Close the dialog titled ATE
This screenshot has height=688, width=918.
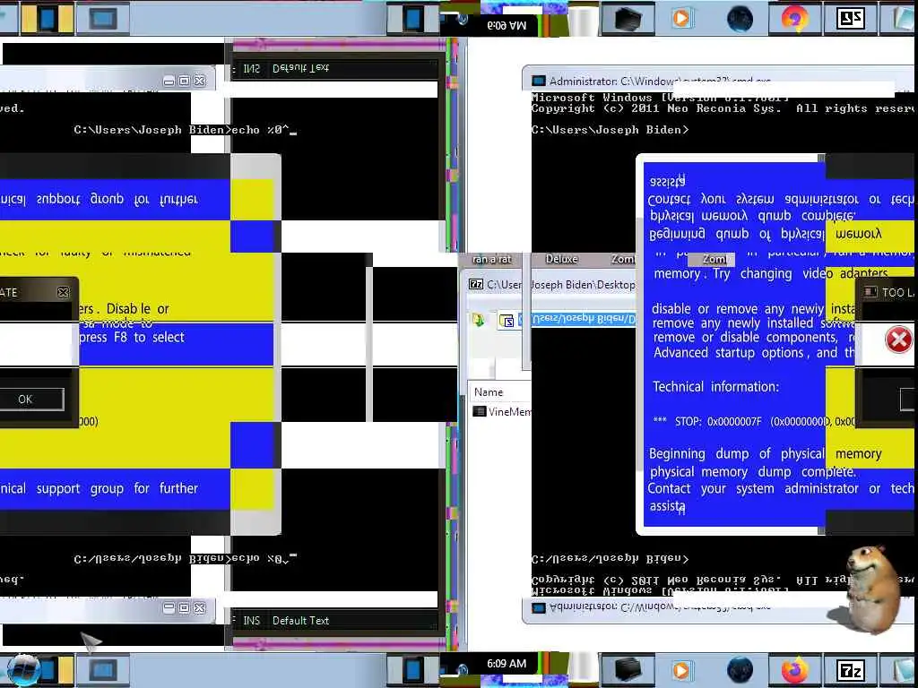pyautogui.click(x=63, y=292)
